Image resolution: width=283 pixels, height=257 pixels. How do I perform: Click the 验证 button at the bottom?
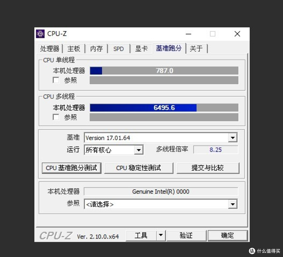[x=186, y=235]
